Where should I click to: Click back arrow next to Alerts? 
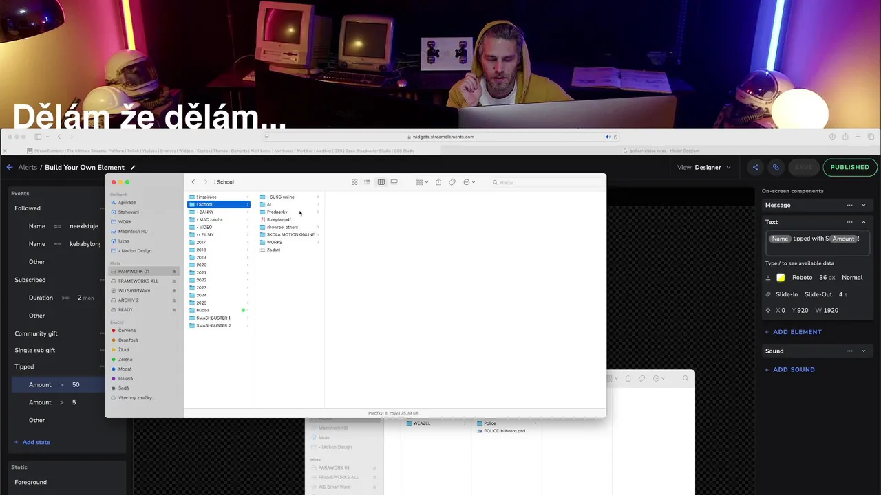[x=10, y=167]
